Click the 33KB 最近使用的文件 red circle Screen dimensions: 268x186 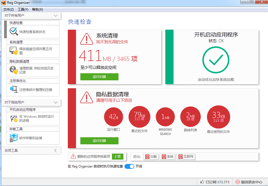click(x=218, y=117)
